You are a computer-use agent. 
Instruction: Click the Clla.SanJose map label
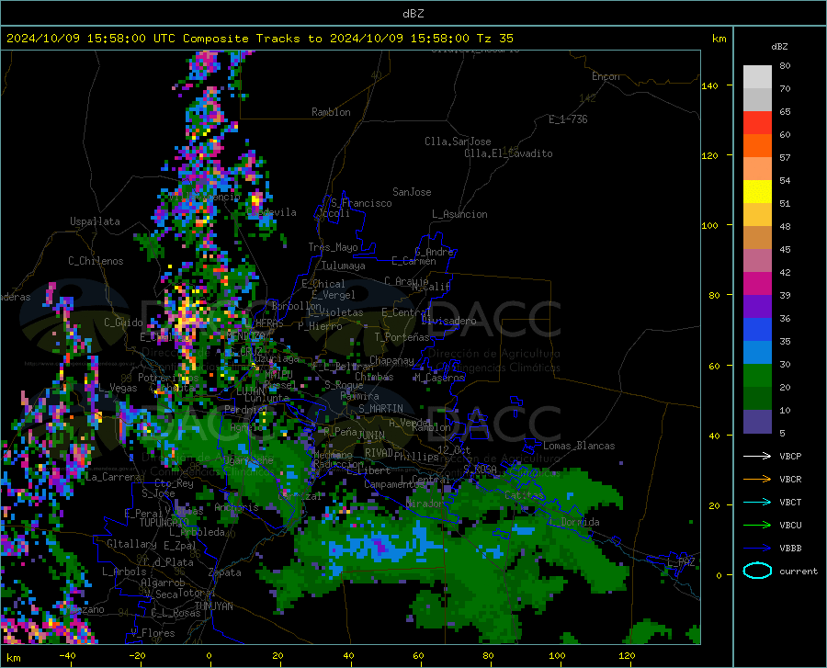tap(458, 142)
